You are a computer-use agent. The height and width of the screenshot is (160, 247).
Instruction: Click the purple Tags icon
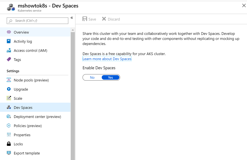click(x=9, y=59)
